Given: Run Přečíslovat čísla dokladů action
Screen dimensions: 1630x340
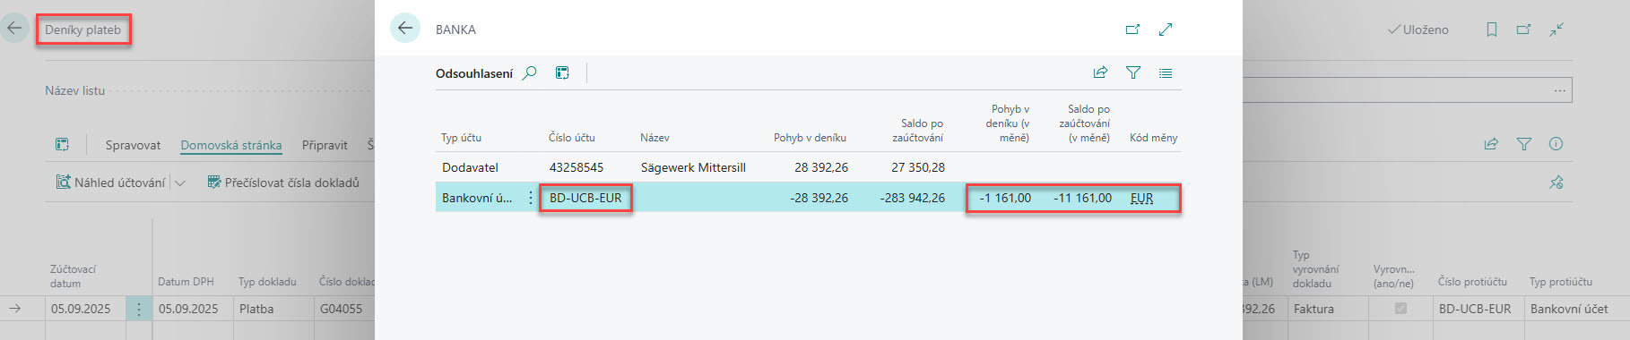Looking at the screenshot, I should click(x=283, y=183).
